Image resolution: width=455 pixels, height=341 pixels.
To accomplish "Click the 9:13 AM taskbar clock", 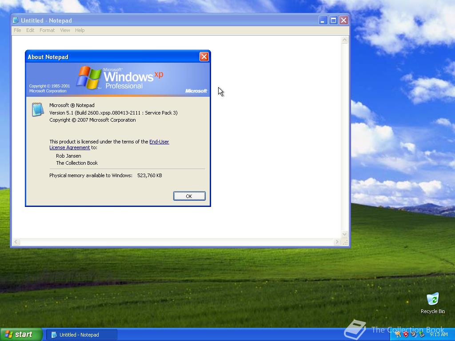I will click(x=439, y=334).
